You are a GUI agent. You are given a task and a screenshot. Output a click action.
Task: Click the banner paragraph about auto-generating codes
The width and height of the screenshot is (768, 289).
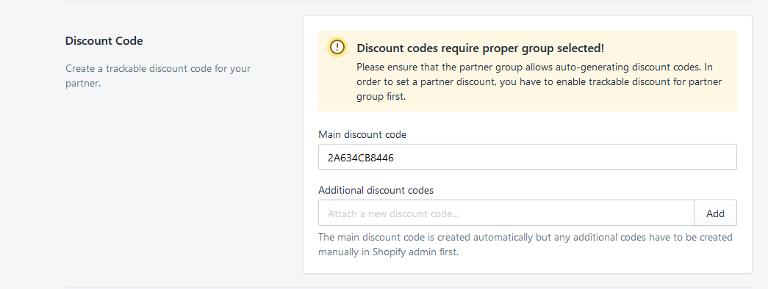pyautogui.click(x=539, y=81)
